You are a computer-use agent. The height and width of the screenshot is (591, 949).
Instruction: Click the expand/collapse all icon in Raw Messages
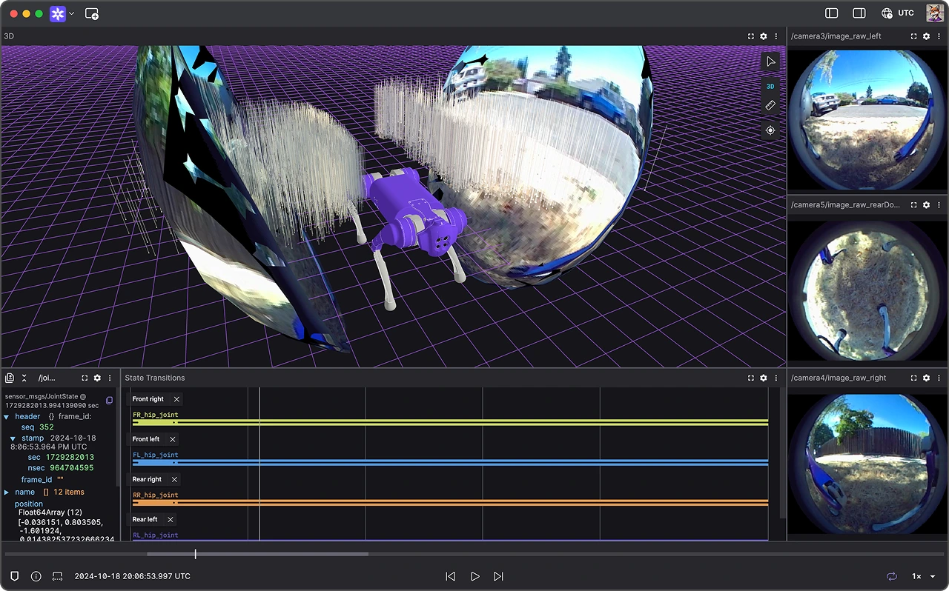[x=24, y=378]
